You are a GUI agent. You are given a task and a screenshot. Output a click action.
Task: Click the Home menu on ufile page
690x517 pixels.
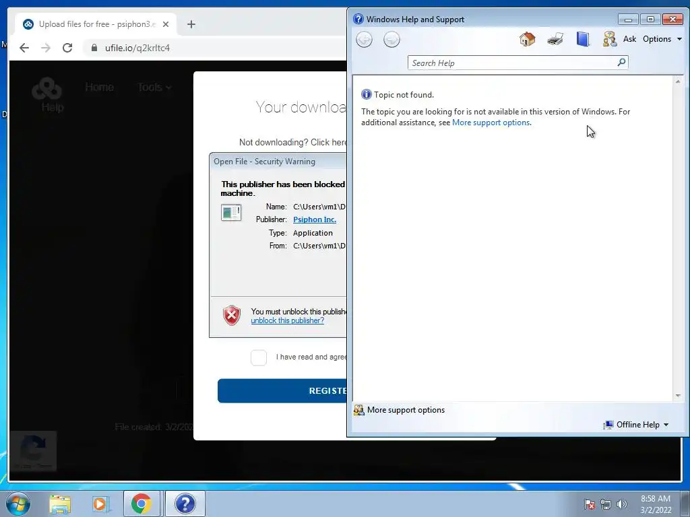click(100, 87)
